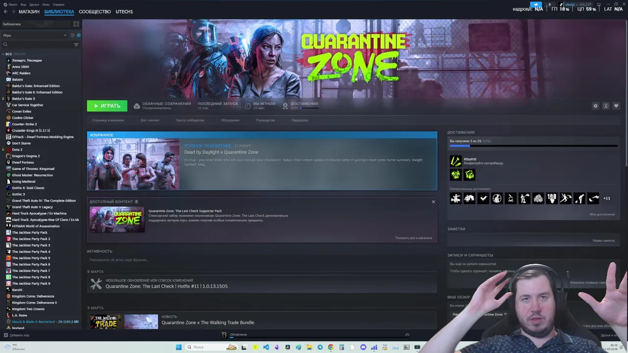
Task: Click Добавить игру at bottom left
Action: [x=17, y=335]
